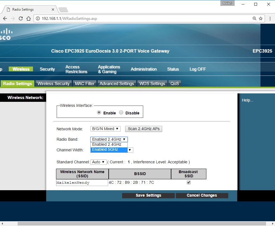Go back to the previous page

pyautogui.click(x=5, y=18)
